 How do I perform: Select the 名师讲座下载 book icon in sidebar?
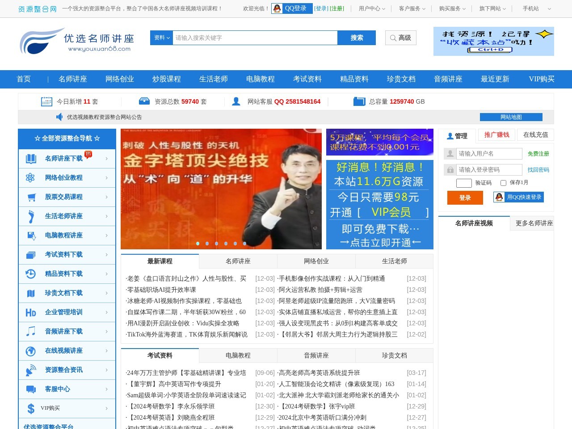[x=30, y=159]
